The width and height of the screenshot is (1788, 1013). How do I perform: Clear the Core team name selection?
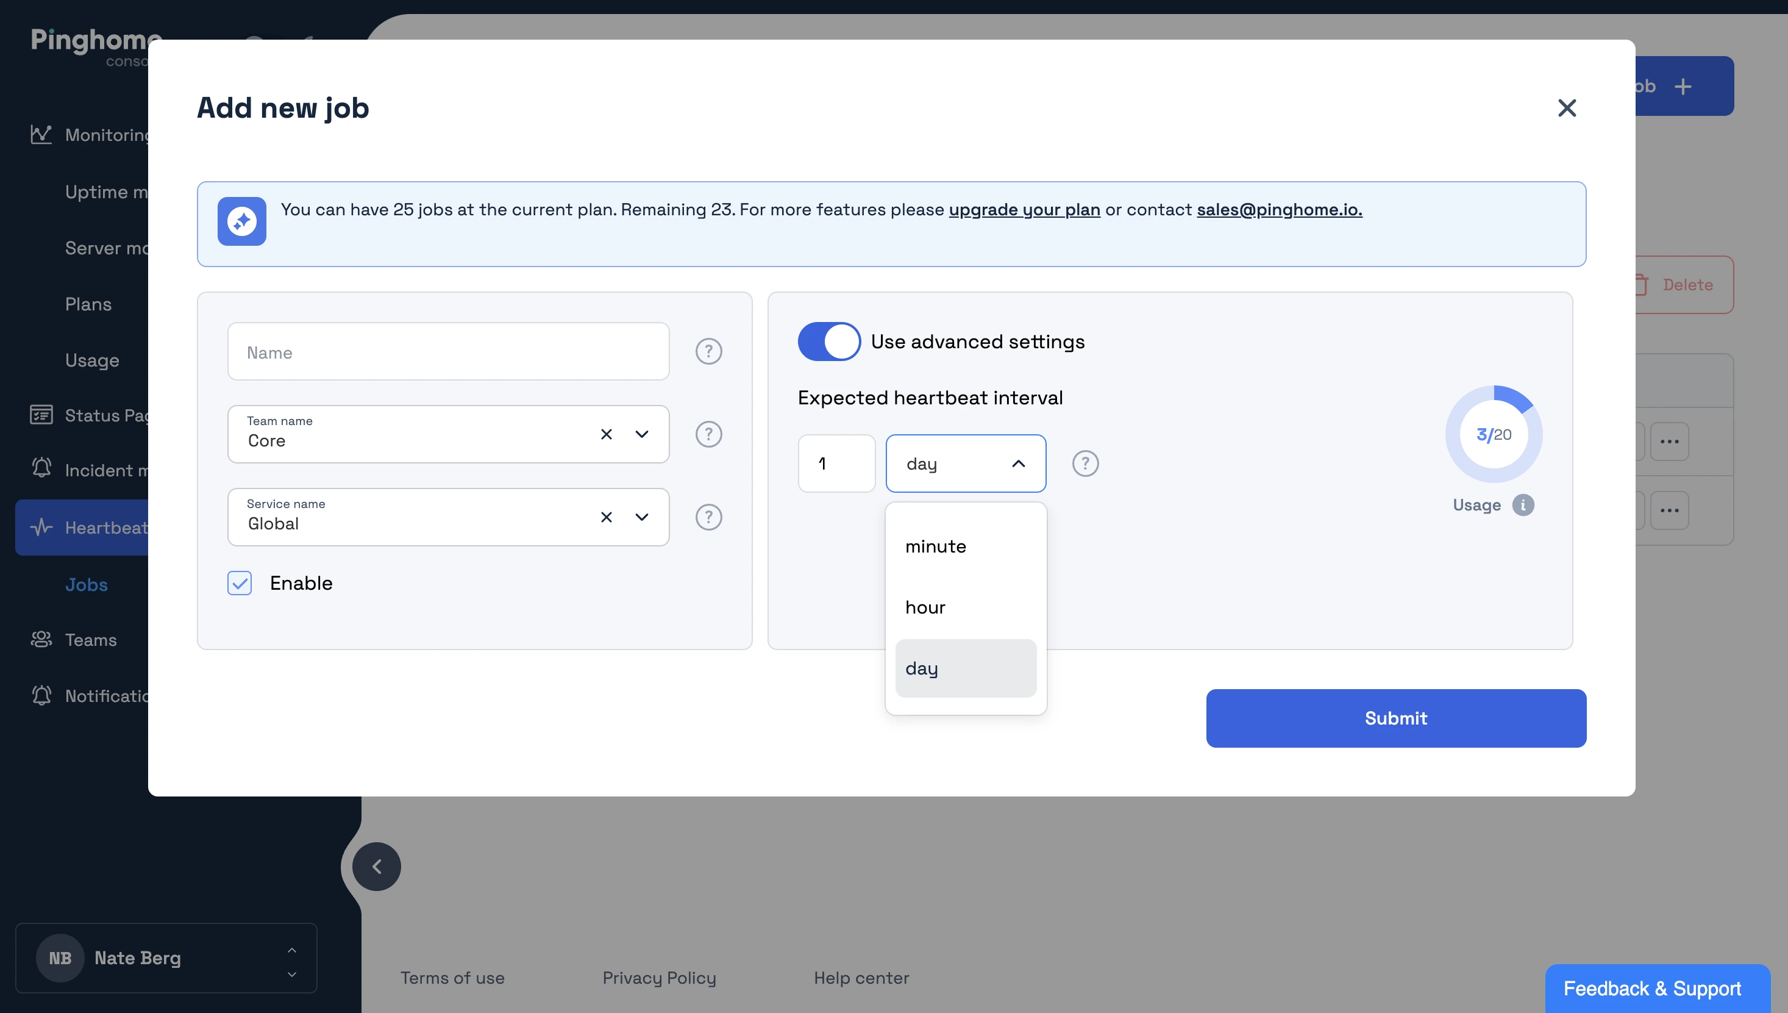tap(606, 434)
